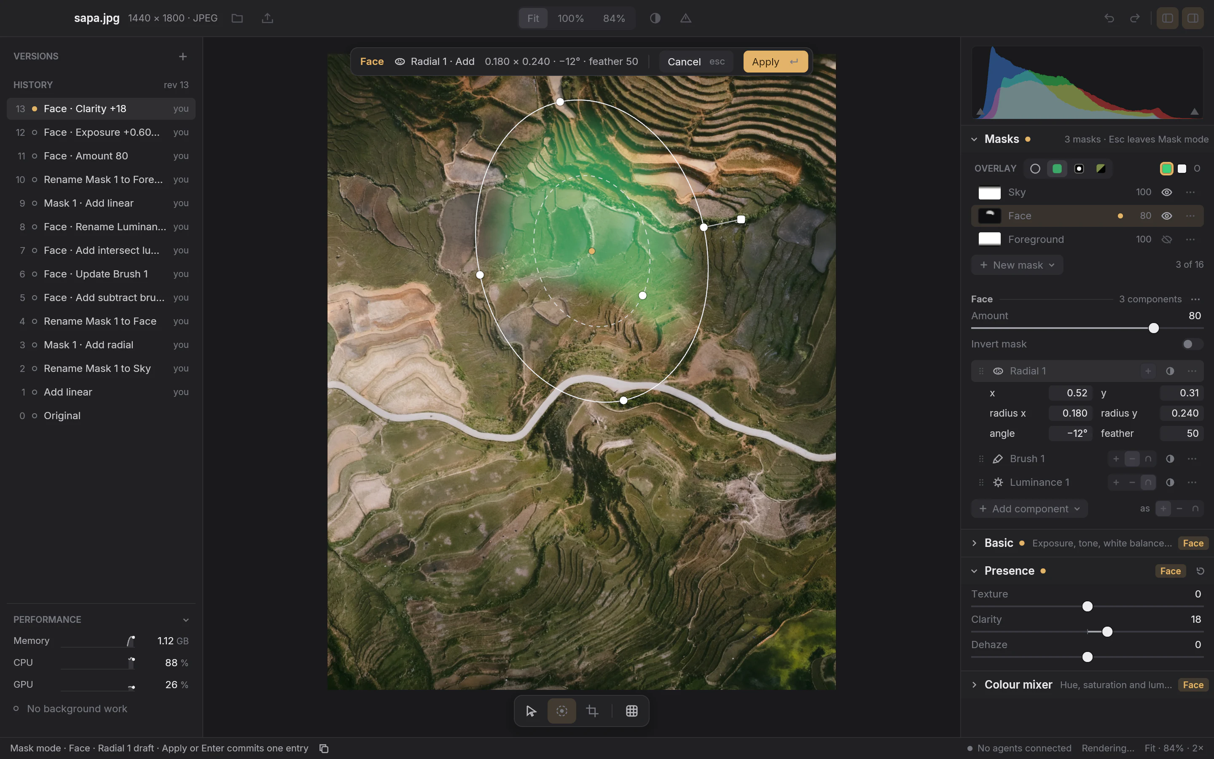
Task: Reset Presence panel adjustments icon
Action: 1200,571
